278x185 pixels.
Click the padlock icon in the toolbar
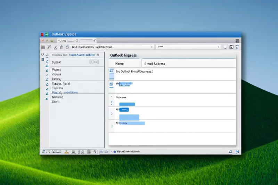pyautogui.click(x=67, y=47)
